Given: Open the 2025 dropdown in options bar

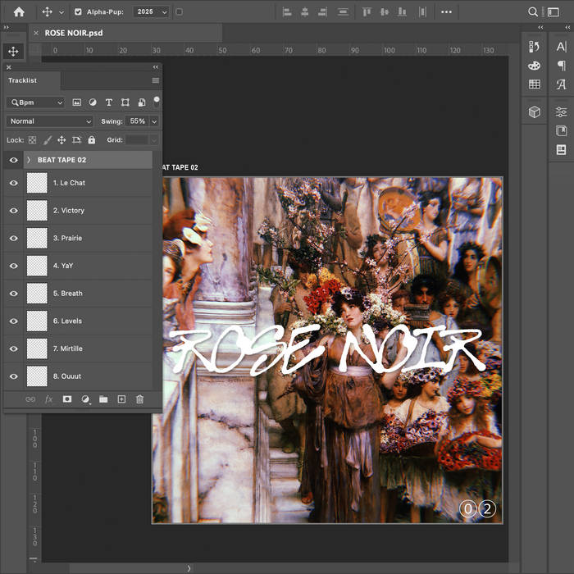Looking at the screenshot, I should point(152,12).
